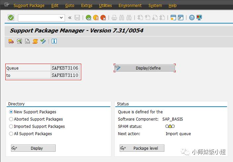233x162 pixels.
Task: Click the red Cancel icon
Action: click(x=103, y=18)
